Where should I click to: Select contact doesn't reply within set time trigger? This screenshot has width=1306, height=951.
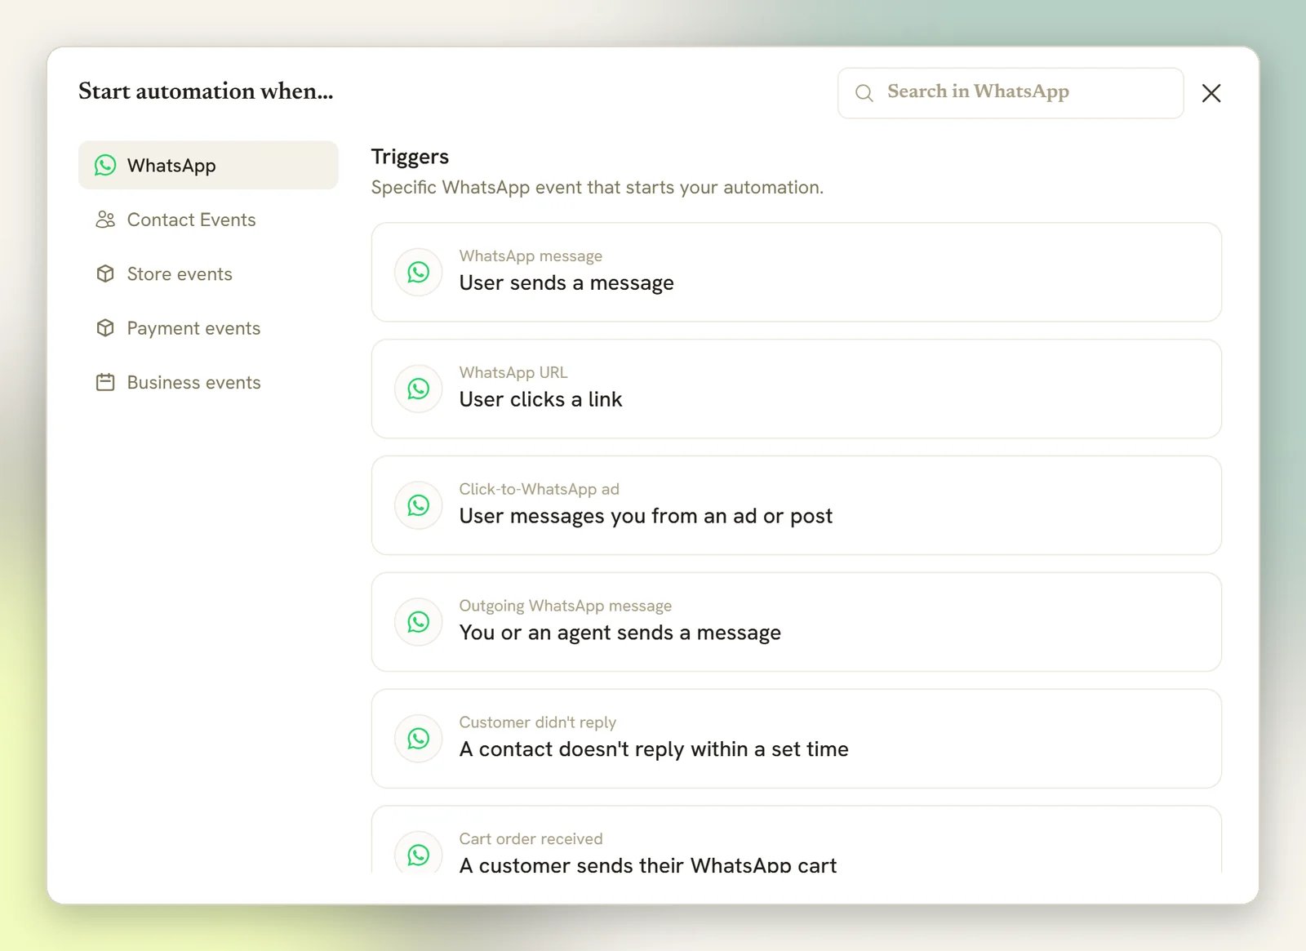(x=797, y=739)
